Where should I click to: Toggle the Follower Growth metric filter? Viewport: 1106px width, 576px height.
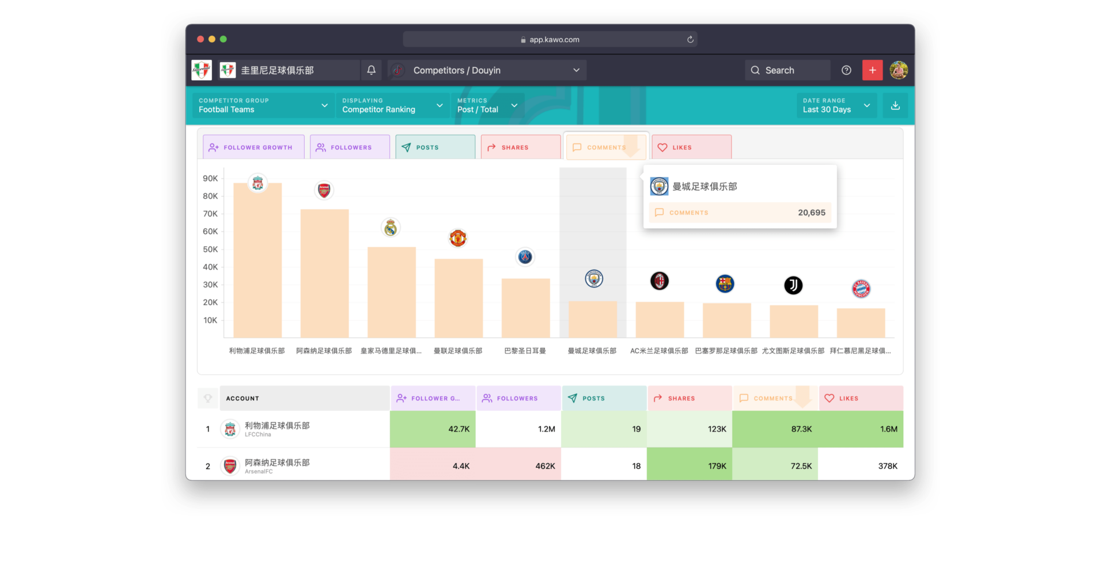pyautogui.click(x=253, y=147)
